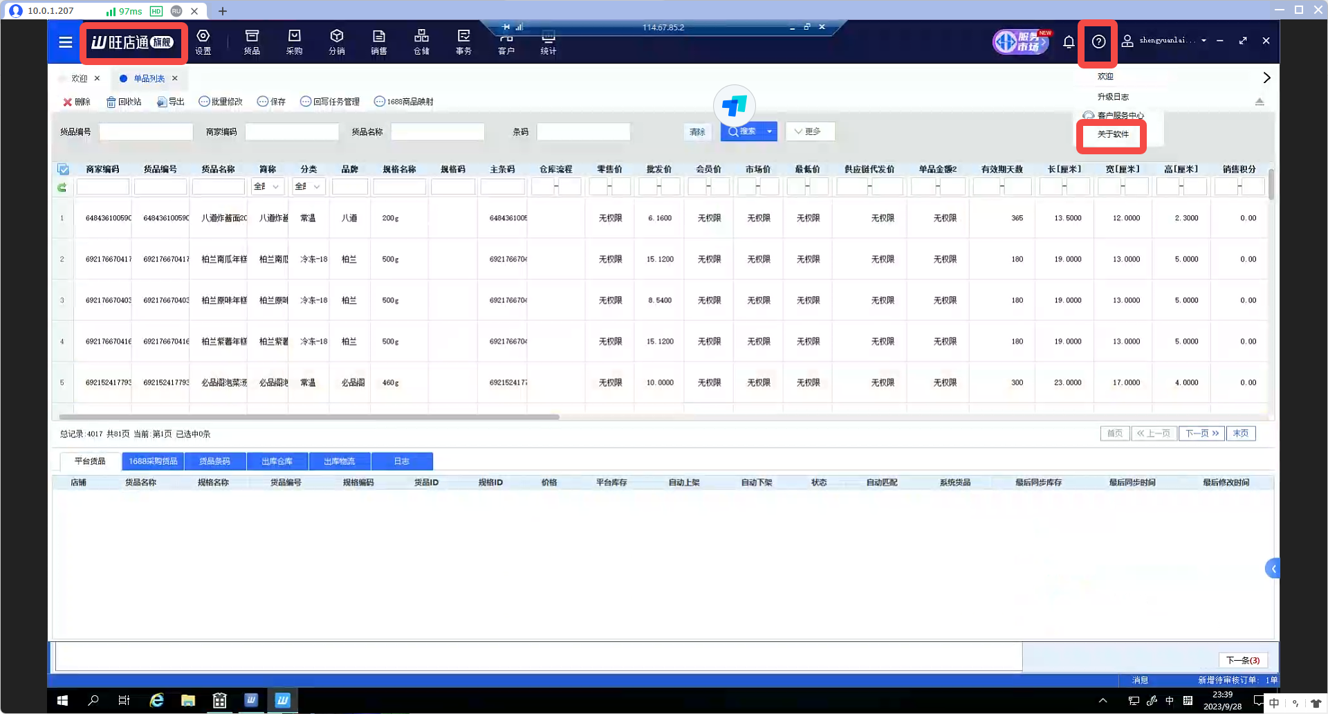Open the 设置 settings module

click(203, 42)
